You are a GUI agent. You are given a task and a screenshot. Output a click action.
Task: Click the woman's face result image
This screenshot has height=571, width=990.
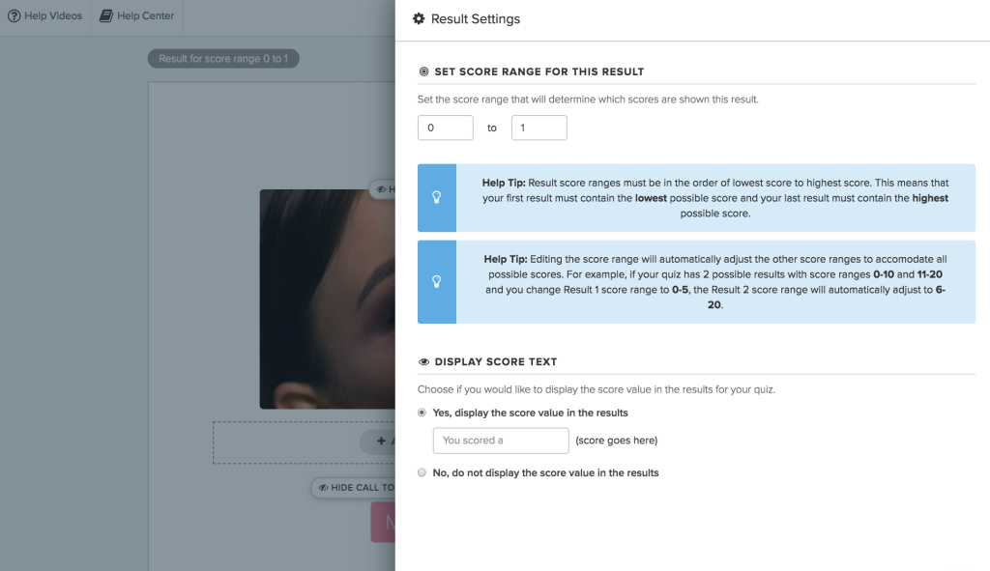coord(327,300)
